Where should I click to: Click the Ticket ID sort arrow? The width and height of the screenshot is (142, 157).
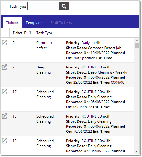[x=30, y=33]
